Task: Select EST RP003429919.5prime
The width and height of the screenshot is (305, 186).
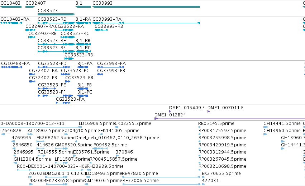Action: coord(222,145)
